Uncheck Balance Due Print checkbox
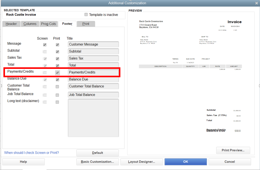This screenshot has height=170, width=260. (x=57, y=80)
